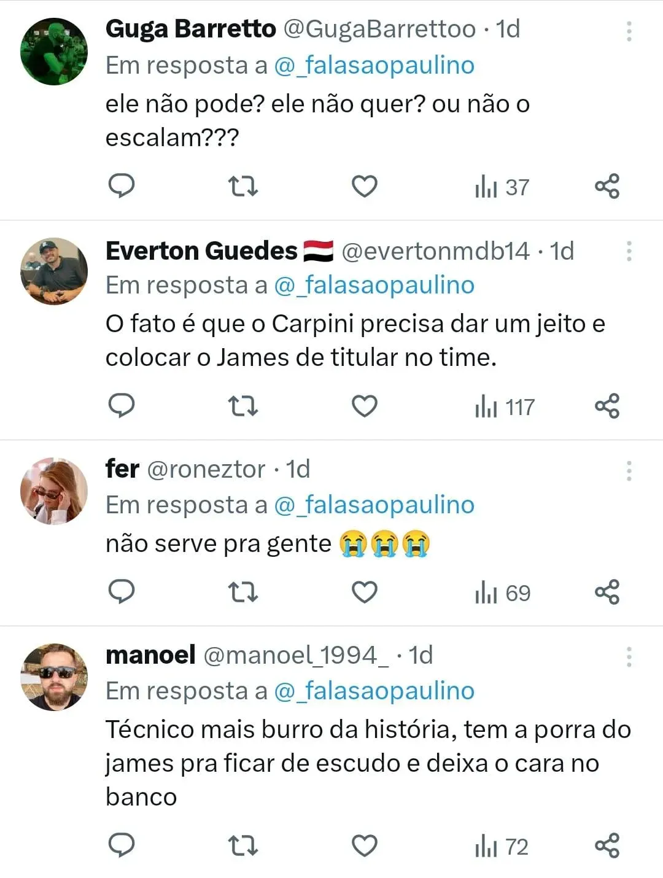The height and width of the screenshot is (878, 663).
Task: Open fer's profile avatar
Action: pyautogui.click(x=54, y=491)
